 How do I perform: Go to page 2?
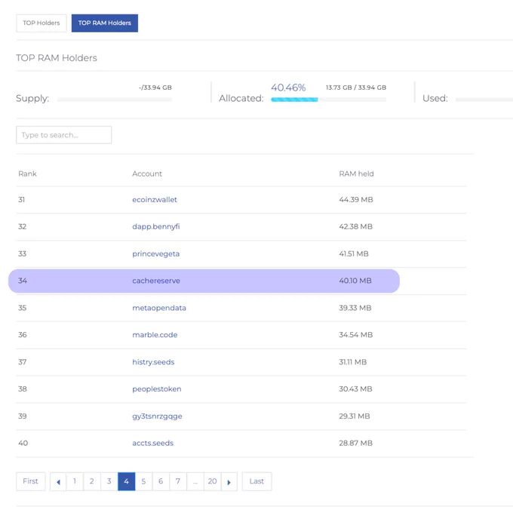[92, 481]
